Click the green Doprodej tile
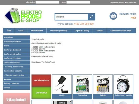Viewport: 139px width, 104px height. click(41, 93)
